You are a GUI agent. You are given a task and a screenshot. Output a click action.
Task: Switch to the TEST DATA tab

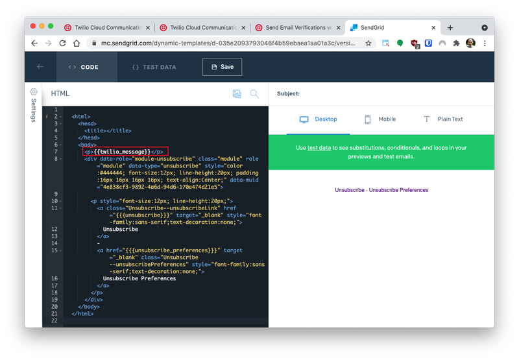coord(154,67)
